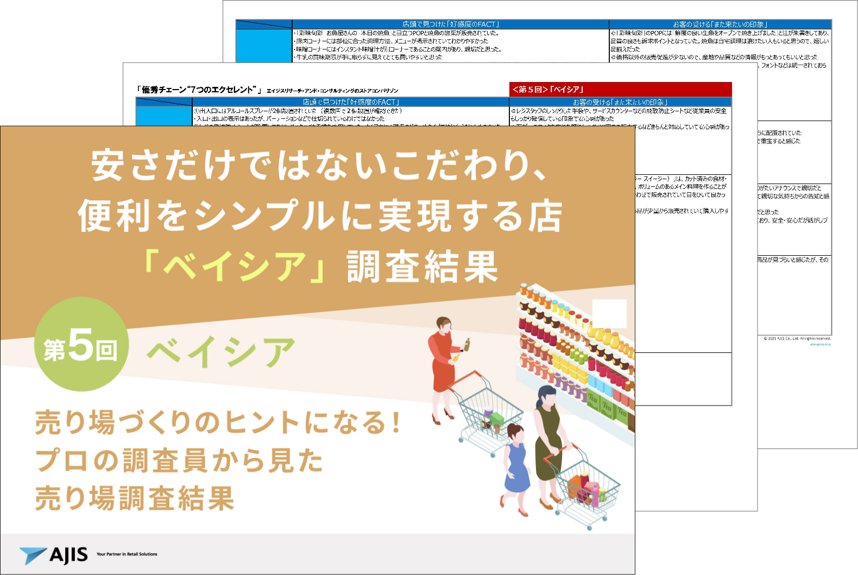Click the copyright line © 2021 AJIS Co., Ltd.

pyautogui.click(x=797, y=339)
